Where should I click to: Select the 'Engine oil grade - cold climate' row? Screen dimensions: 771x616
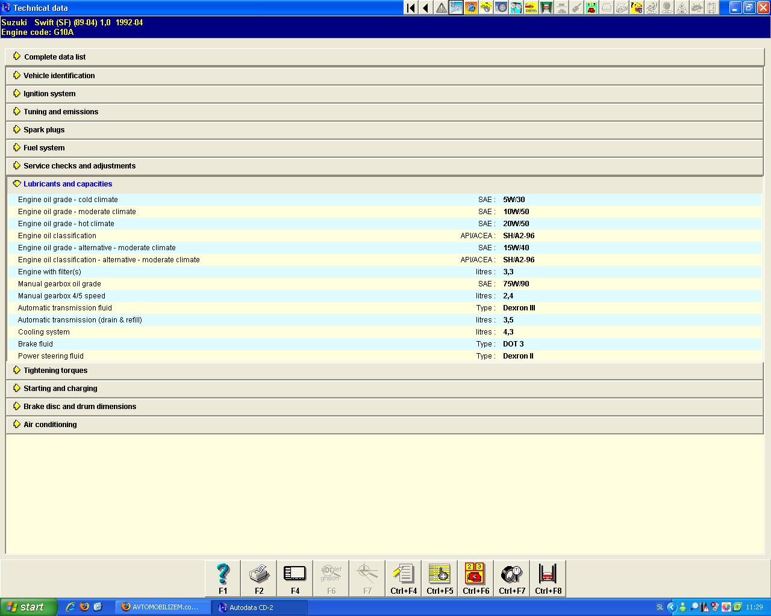pyautogui.click(x=385, y=200)
